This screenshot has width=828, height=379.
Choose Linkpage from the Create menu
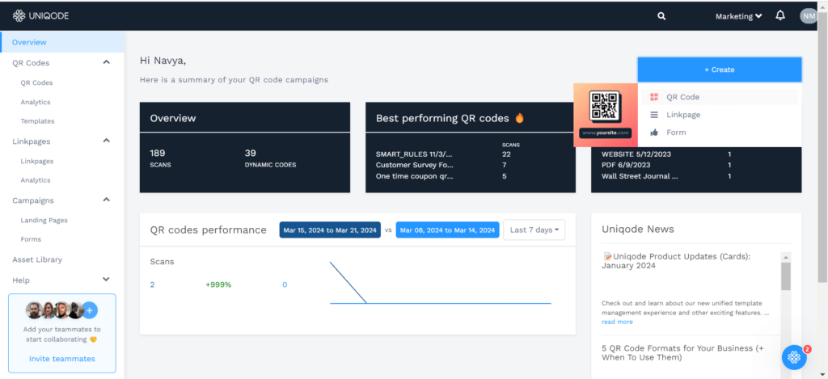click(x=683, y=115)
